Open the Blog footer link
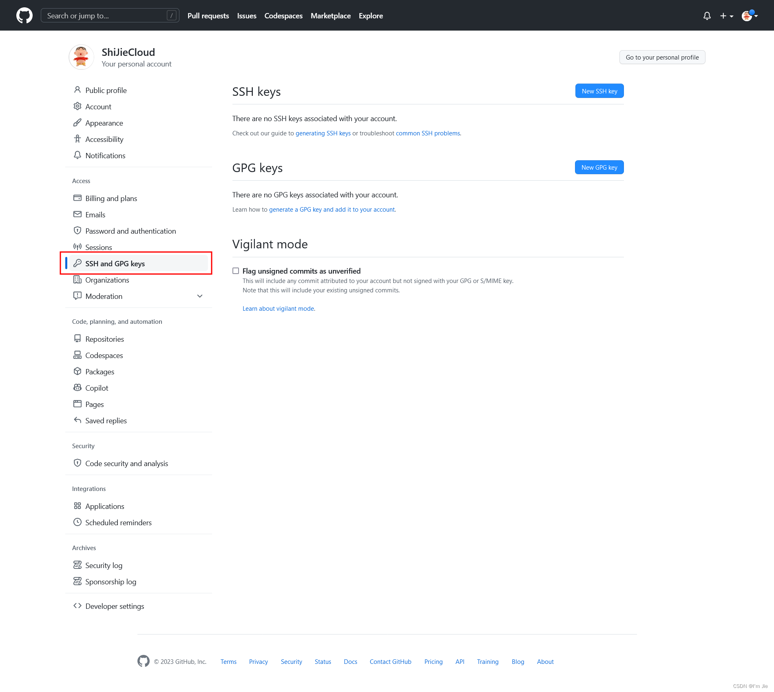This screenshot has height=692, width=774. (x=518, y=661)
